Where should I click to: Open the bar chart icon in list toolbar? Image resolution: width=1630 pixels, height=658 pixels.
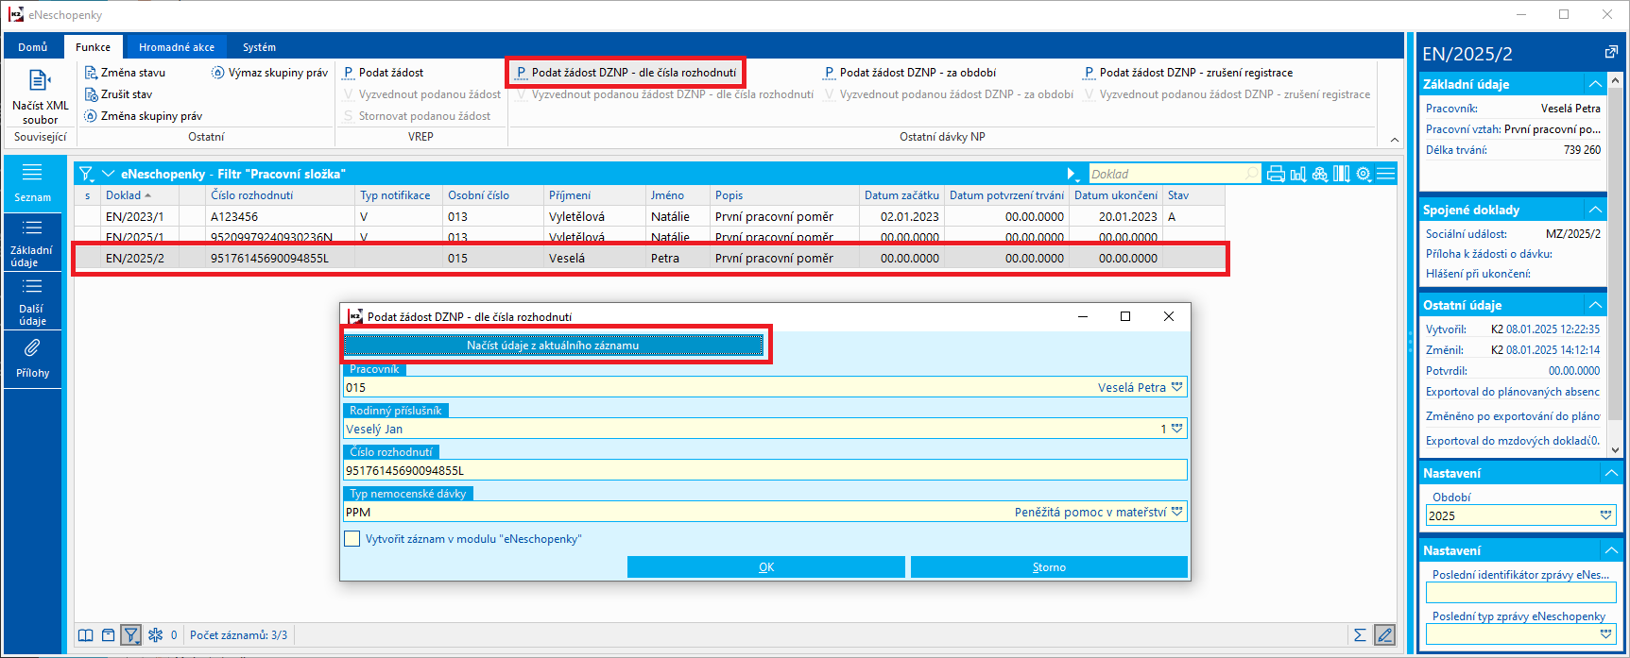coord(1298,174)
